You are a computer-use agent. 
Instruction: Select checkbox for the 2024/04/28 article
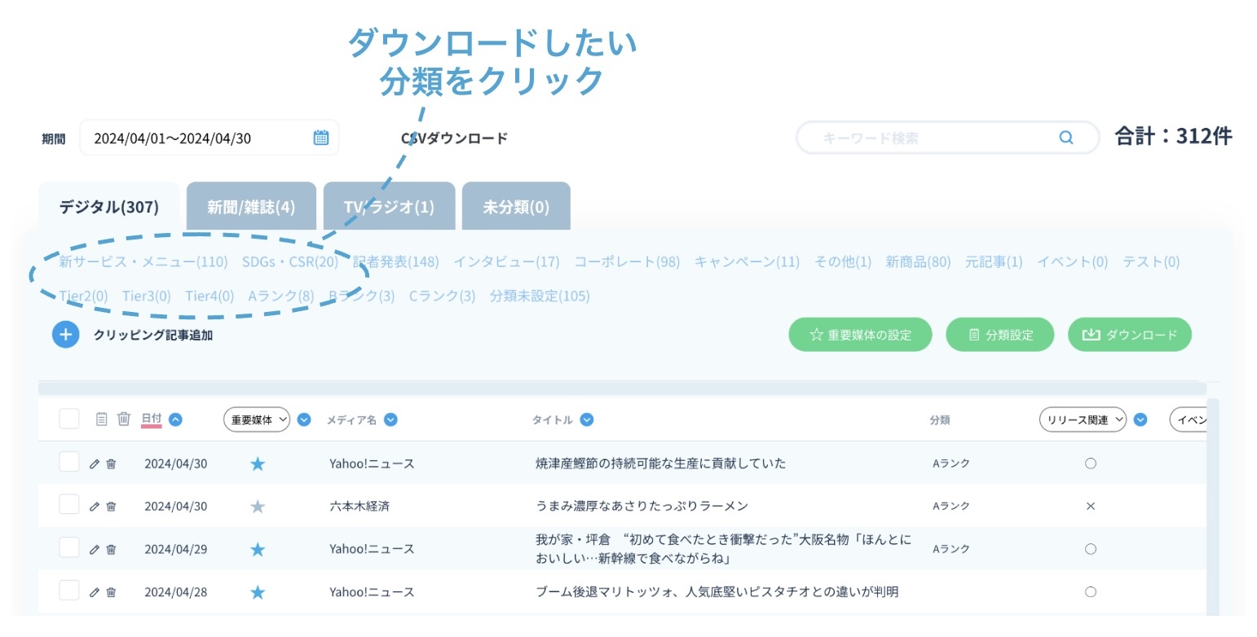[x=69, y=591]
